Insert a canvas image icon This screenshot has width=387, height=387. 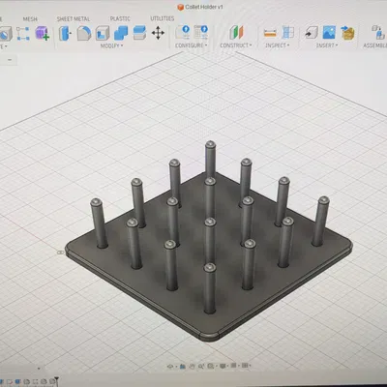coord(329,32)
